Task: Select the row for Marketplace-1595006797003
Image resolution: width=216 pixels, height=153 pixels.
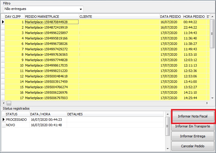Action: coord(46,98)
